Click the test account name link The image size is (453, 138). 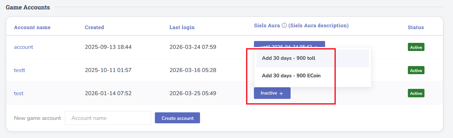point(19,93)
